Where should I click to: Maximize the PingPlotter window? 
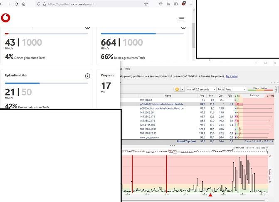tap(265, 63)
